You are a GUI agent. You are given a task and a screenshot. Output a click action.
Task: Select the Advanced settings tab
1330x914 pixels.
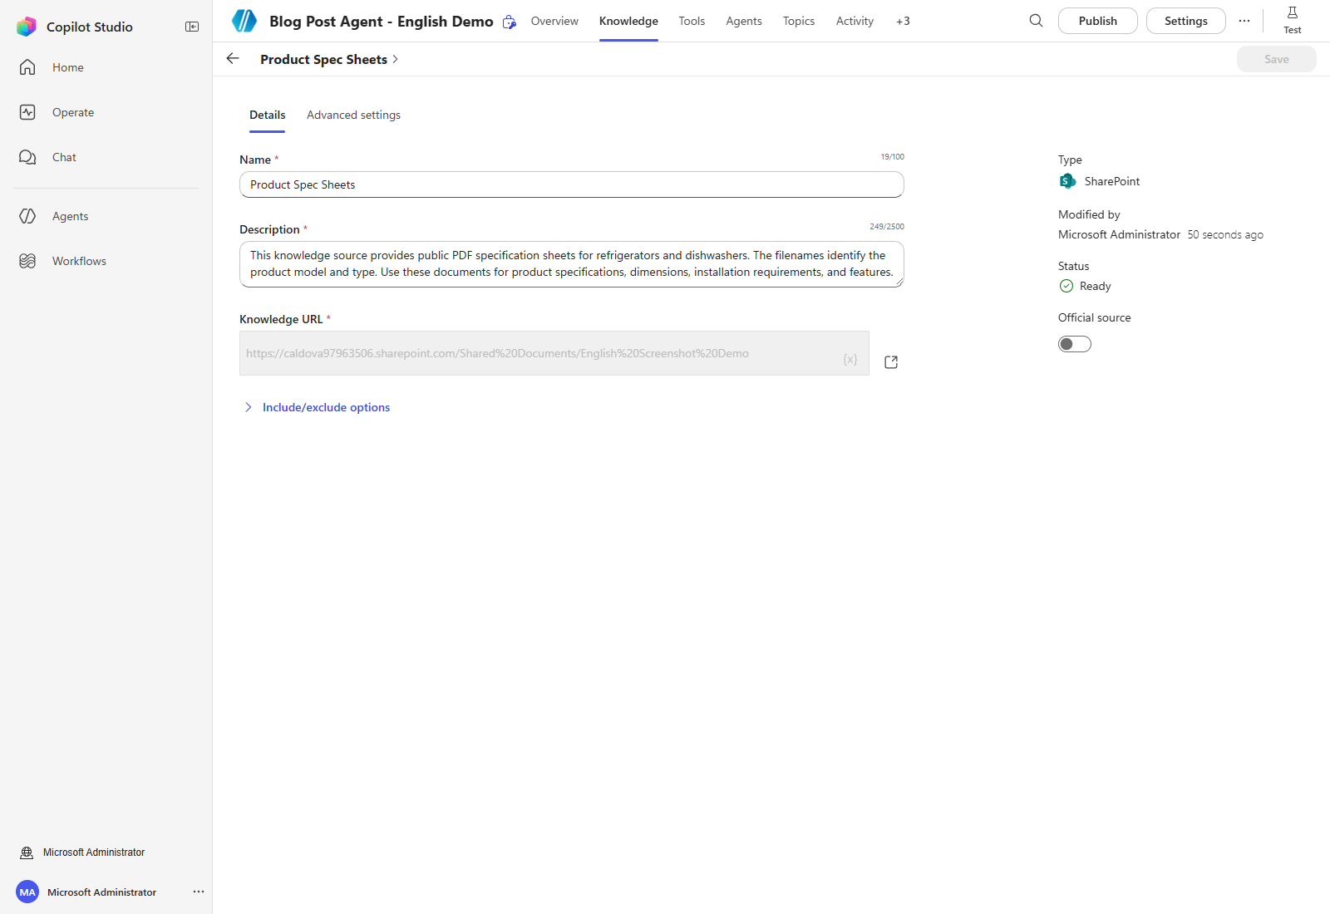[x=353, y=115]
